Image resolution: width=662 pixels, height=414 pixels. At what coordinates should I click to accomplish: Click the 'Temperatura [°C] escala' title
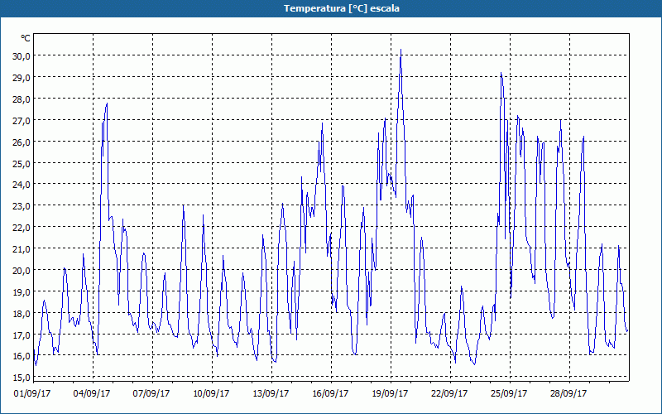[x=342, y=8]
